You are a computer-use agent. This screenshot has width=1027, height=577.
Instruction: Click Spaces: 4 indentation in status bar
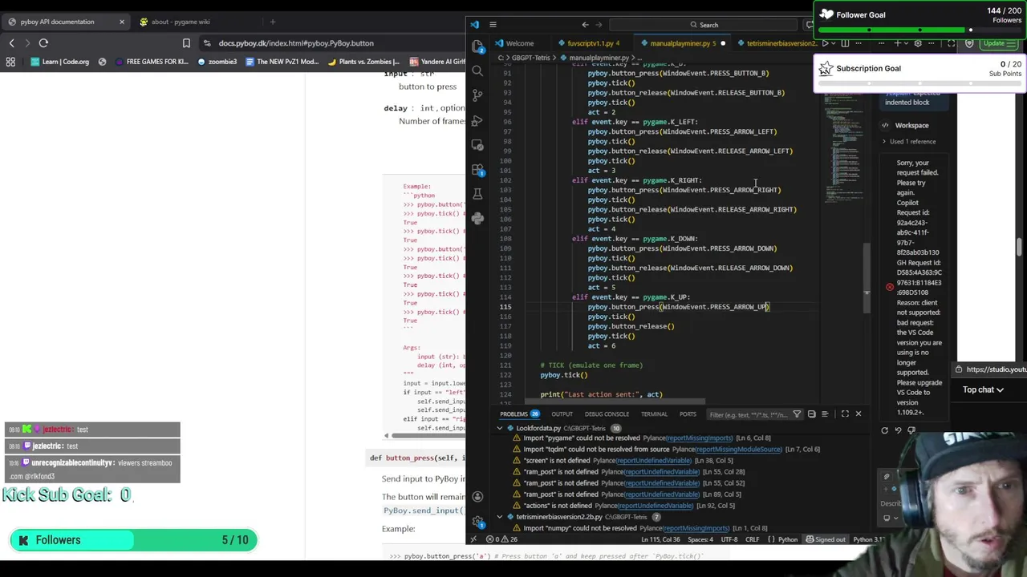[700, 539]
